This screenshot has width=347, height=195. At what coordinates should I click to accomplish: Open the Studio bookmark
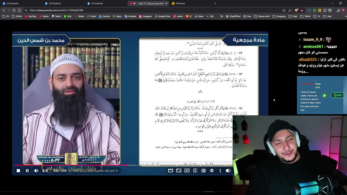pyautogui.click(x=44, y=16)
